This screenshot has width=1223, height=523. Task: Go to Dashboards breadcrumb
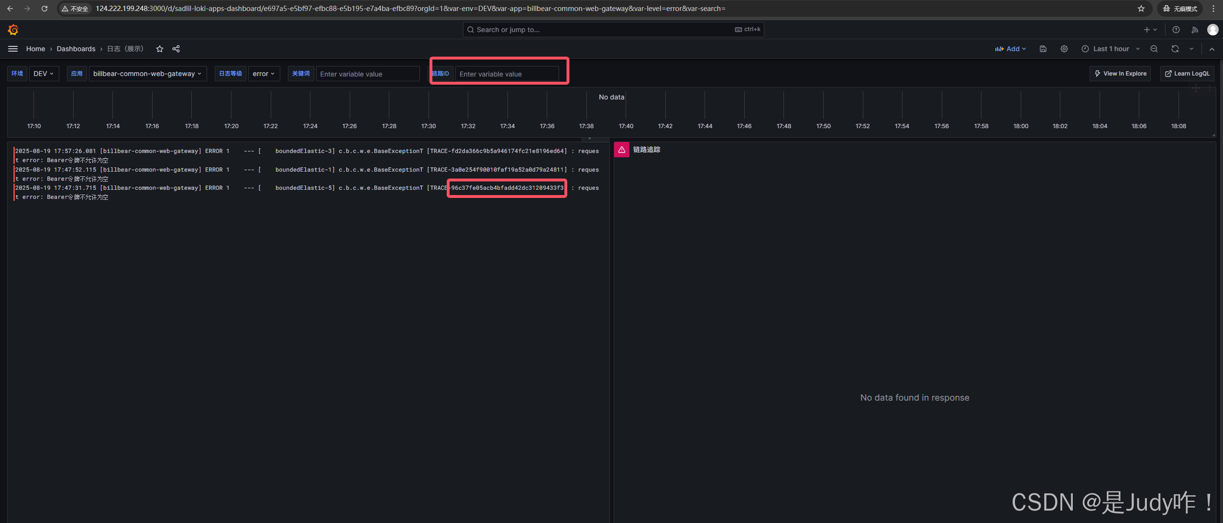(76, 49)
